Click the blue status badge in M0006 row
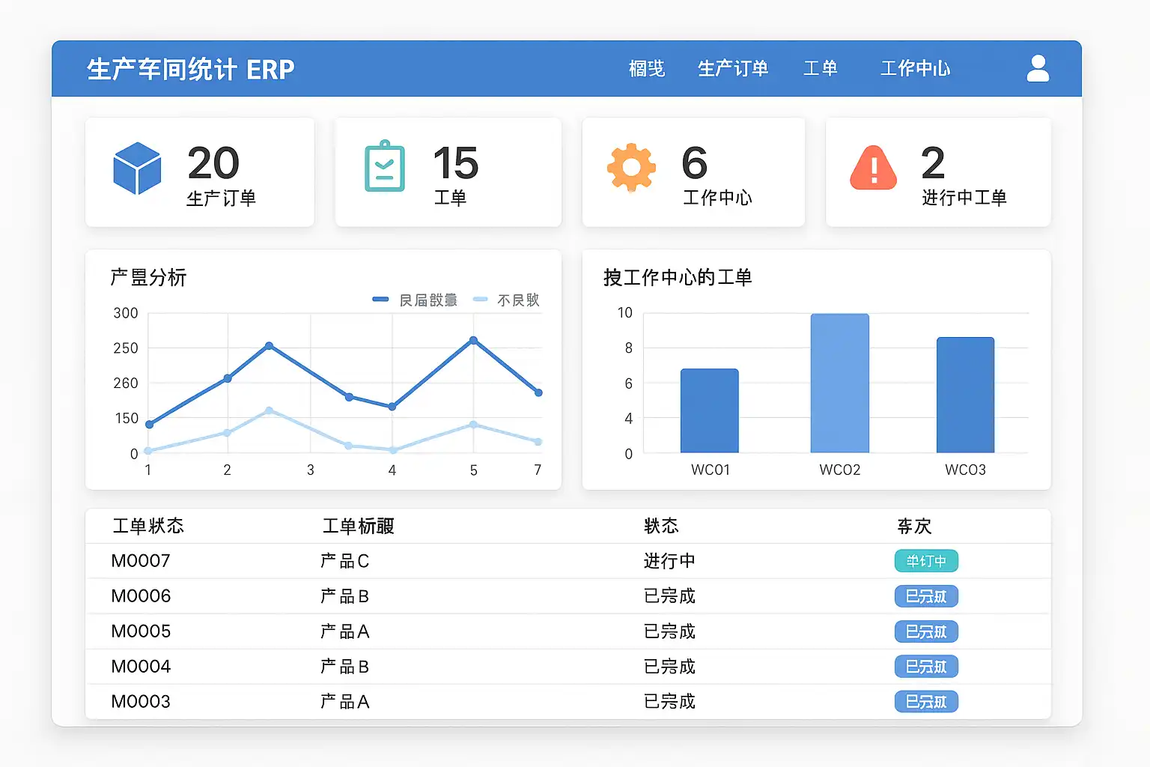This screenshot has height=767, width=1150. [x=926, y=596]
